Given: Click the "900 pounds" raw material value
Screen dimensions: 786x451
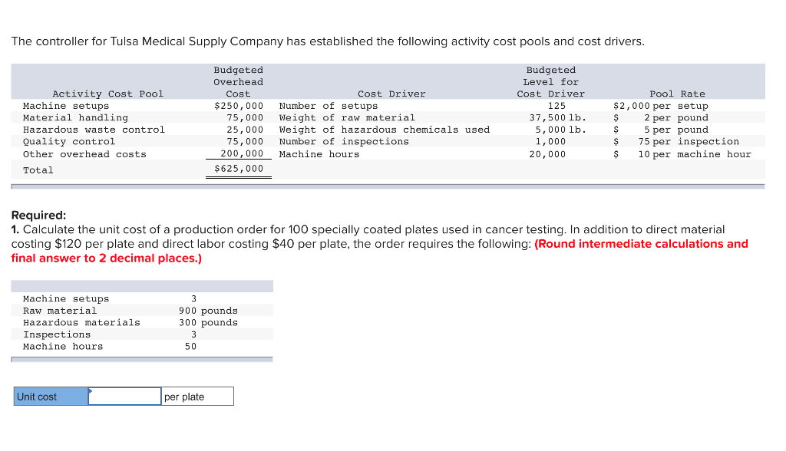Looking at the screenshot, I should pyautogui.click(x=208, y=311).
